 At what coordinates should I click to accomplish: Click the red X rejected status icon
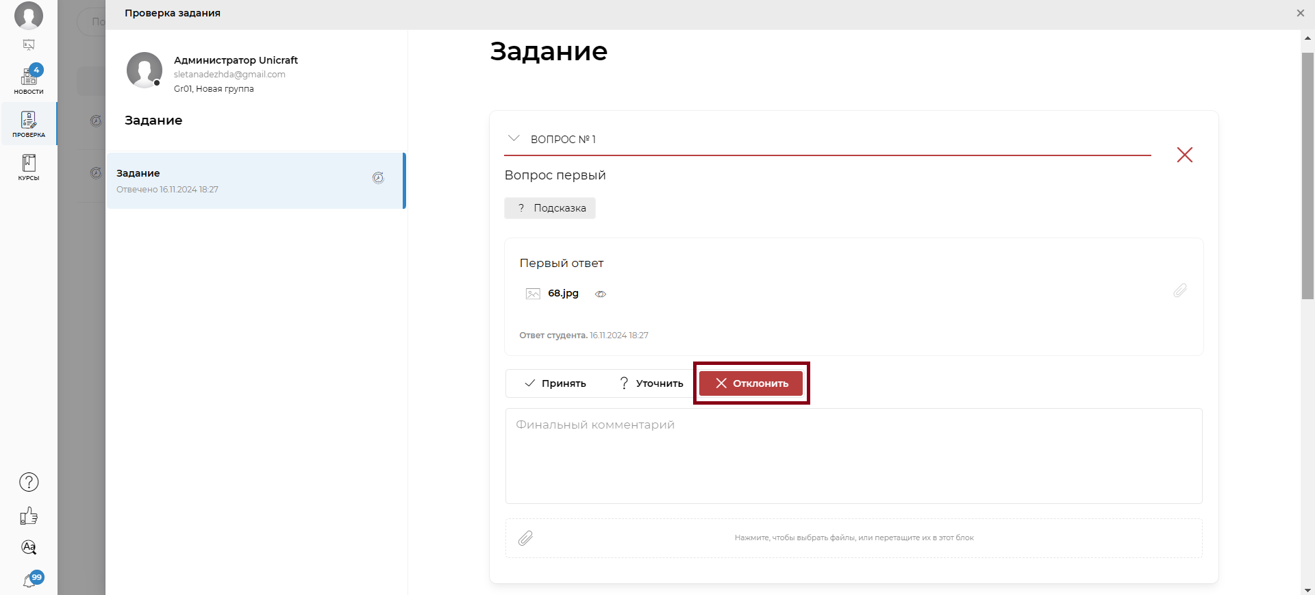pos(1185,155)
